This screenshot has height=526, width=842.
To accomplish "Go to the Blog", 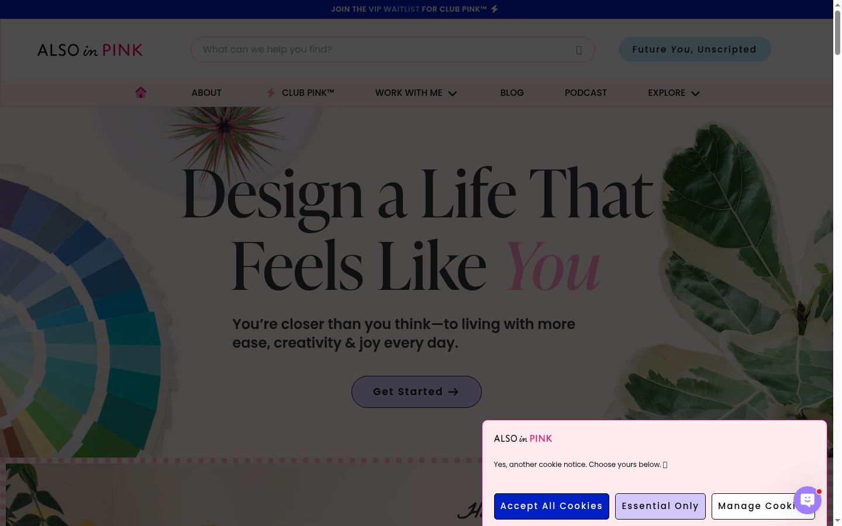I will [512, 93].
